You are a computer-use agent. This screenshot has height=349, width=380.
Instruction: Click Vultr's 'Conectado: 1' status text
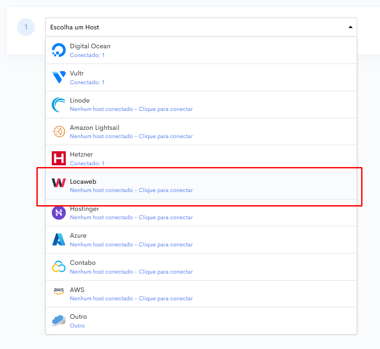87,82
